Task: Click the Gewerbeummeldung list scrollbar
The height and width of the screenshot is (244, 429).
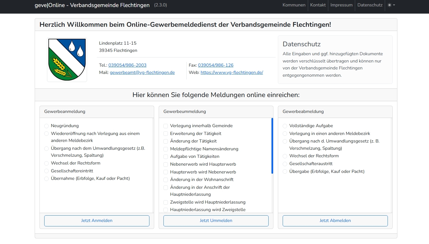Action: point(272,146)
